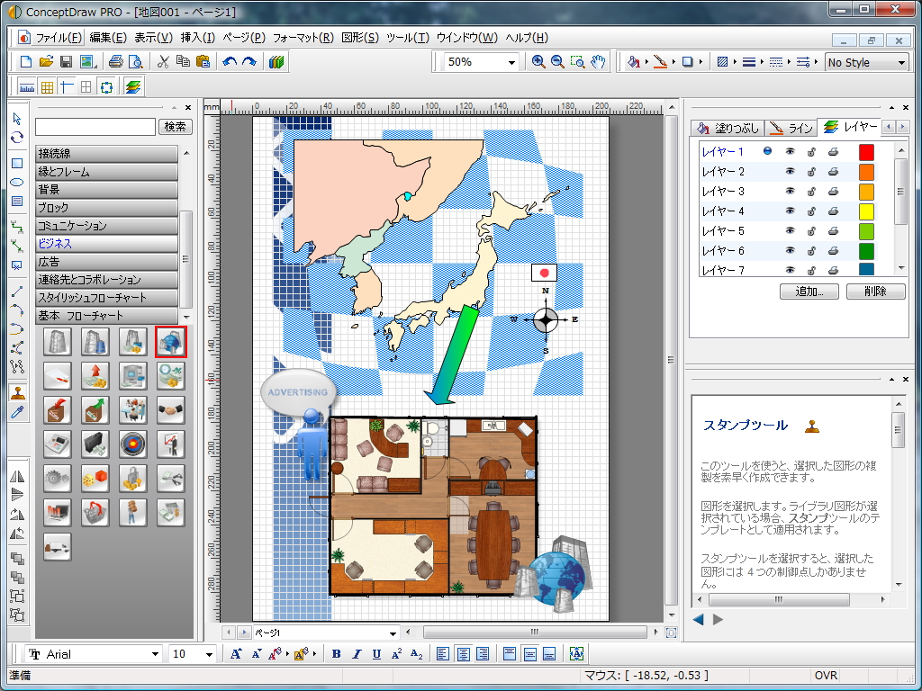
Task: Toggle printing for レイヤー 3
Action: pos(833,192)
